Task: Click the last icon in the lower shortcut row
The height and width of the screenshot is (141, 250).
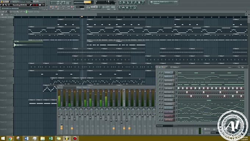Action: [x=135, y=7]
